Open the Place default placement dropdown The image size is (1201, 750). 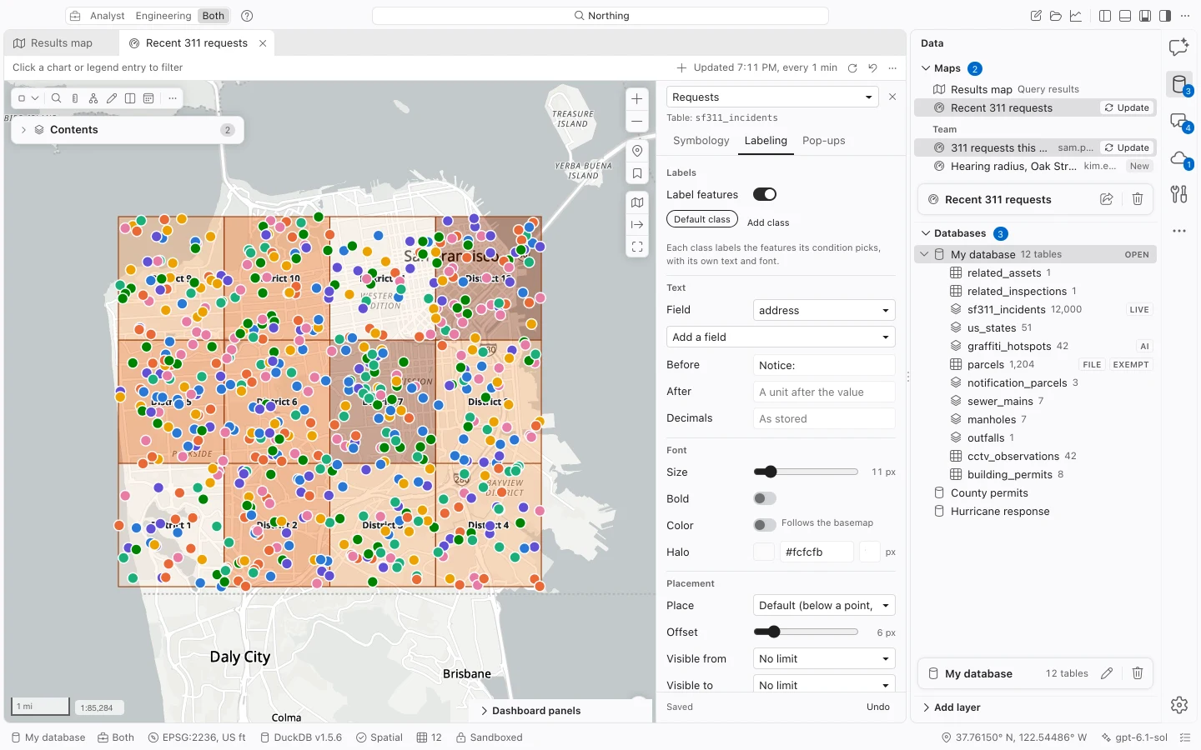click(824, 606)
